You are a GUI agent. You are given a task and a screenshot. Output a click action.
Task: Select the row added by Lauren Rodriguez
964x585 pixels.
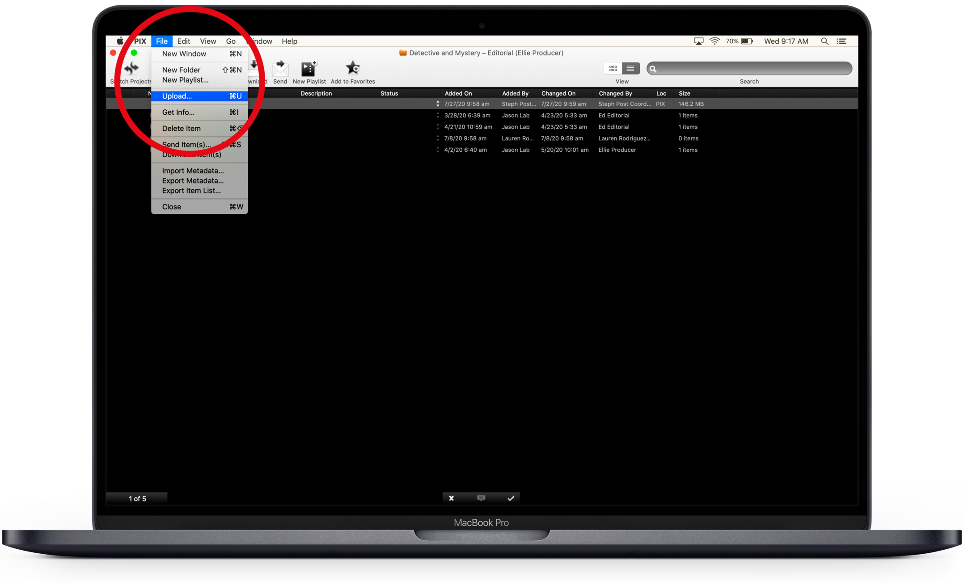pos(517,138)
